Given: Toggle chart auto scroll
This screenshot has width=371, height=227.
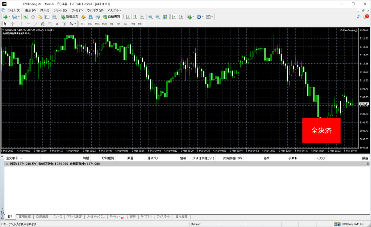Looking at the screenshot, I should click(174, 17).
